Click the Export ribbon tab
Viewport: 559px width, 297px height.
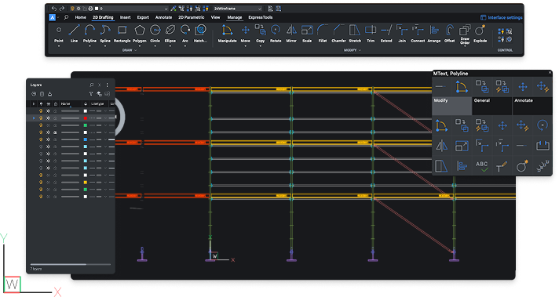tap(143, 17)
